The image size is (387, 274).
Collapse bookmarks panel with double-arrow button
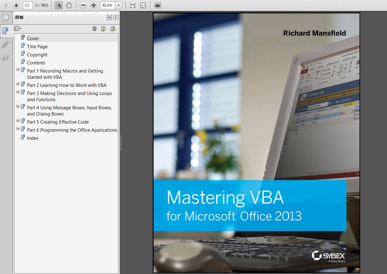point(109,17)
